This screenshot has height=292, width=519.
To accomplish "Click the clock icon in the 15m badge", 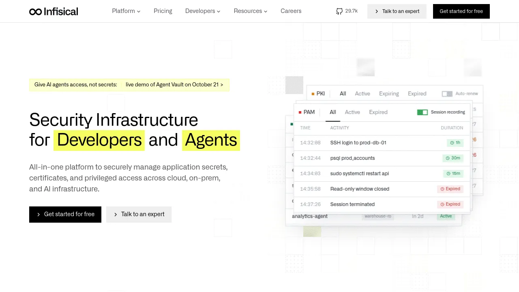I will pyautogui.click(x=448, y=174).
